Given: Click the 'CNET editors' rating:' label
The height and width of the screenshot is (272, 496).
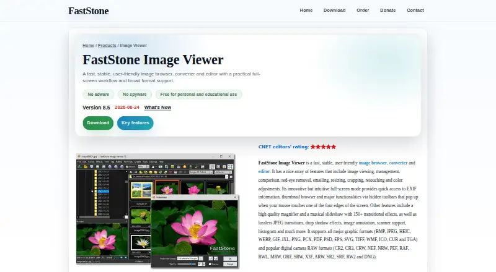Looking at the screenshot, I should point(284,147).
